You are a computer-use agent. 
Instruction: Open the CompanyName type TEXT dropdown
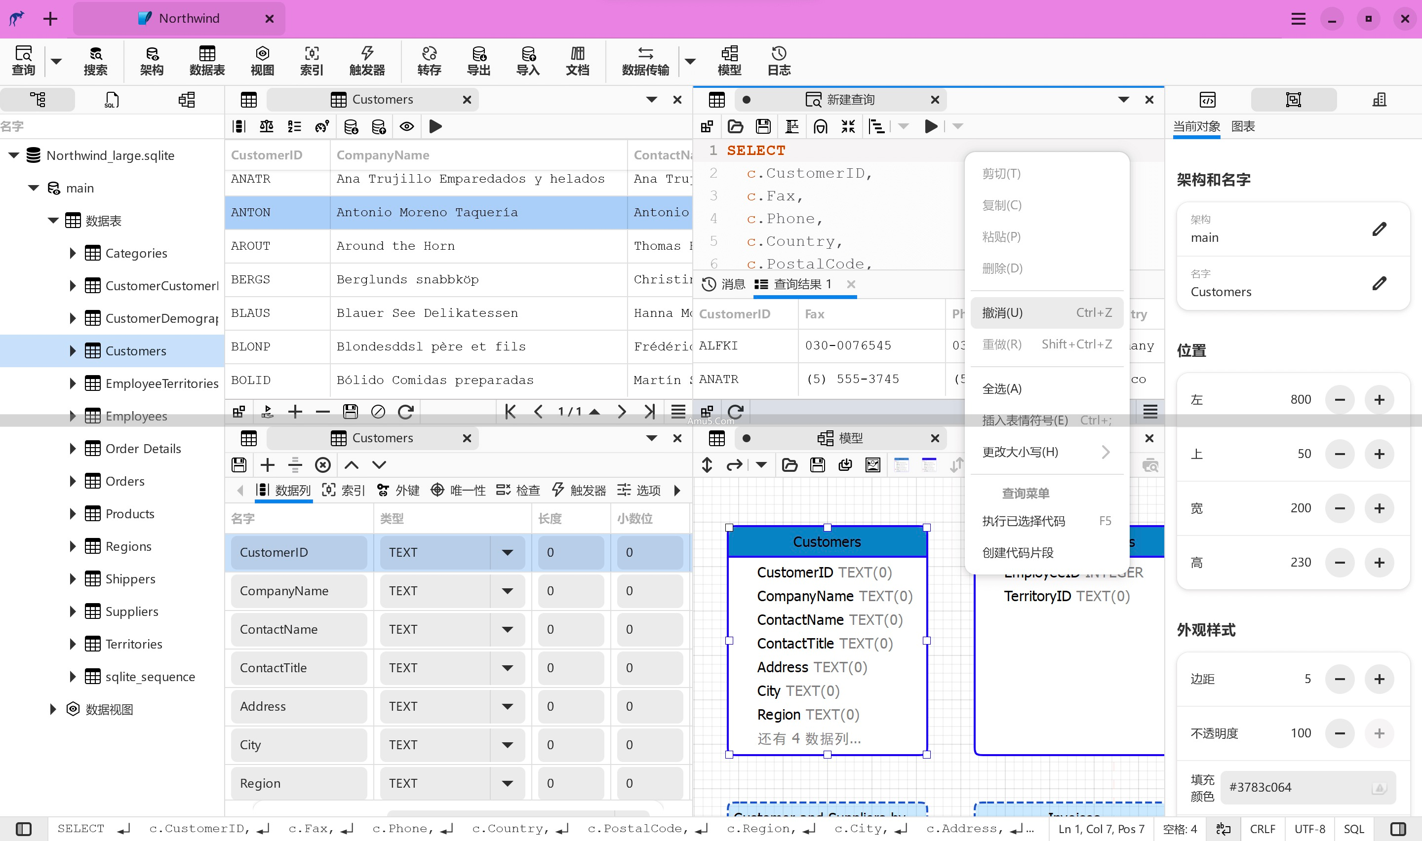507,591
